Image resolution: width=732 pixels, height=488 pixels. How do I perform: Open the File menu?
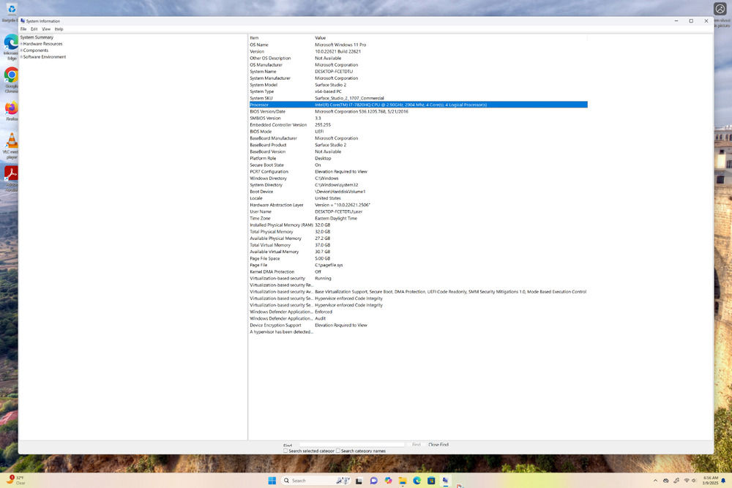point(23,29)
